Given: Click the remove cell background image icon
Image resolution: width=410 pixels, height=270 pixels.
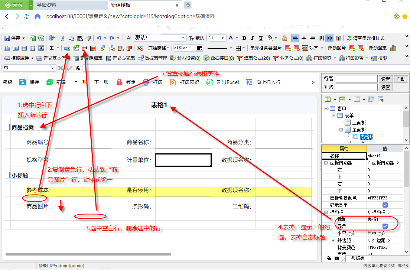Looking at the screenshot, I should 296,48.
